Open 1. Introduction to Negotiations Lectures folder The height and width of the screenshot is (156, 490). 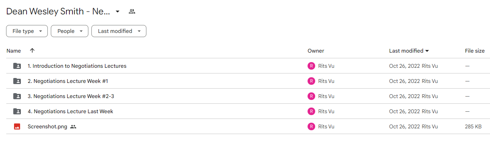[x=77, y=66]
